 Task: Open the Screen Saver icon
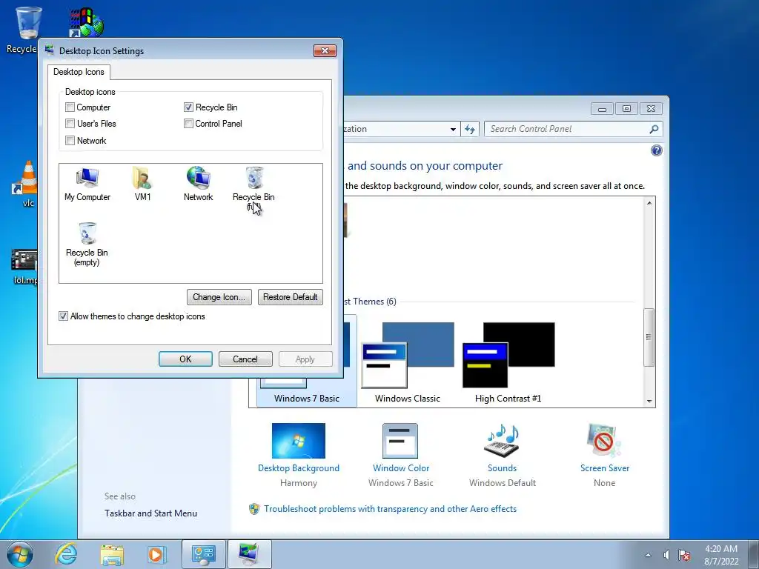pos(603,440)
